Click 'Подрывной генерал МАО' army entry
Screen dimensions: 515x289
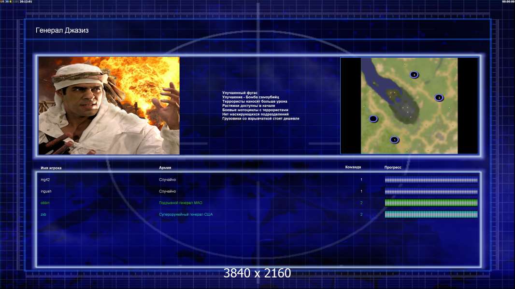[x=181, y=203]
